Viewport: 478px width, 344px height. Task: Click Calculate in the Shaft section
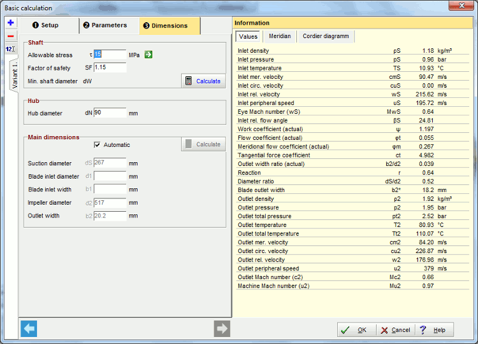tap(203, 81)
